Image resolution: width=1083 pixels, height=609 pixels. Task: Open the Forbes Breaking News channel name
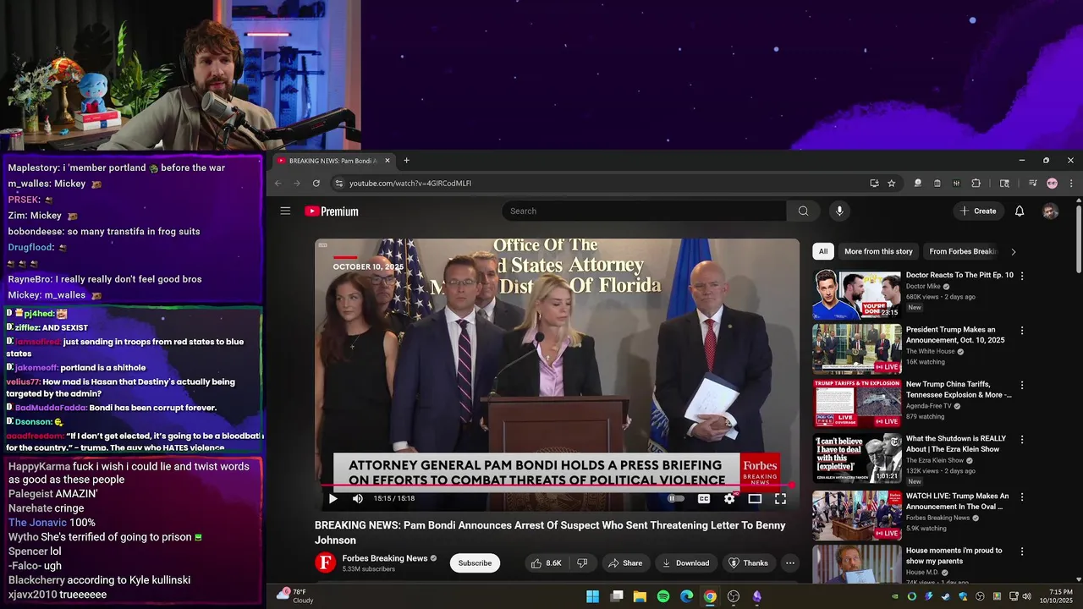(x=385, y=558)
